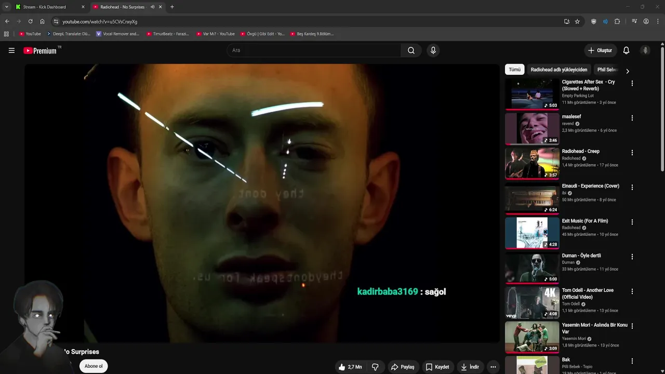
Task: Click the browser address bar URL
Action: [x=100, y=22]
